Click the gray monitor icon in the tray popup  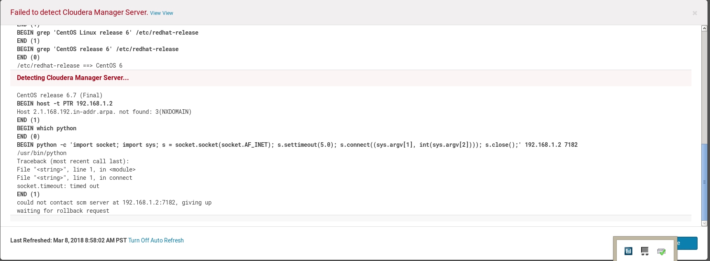point(645,251)
